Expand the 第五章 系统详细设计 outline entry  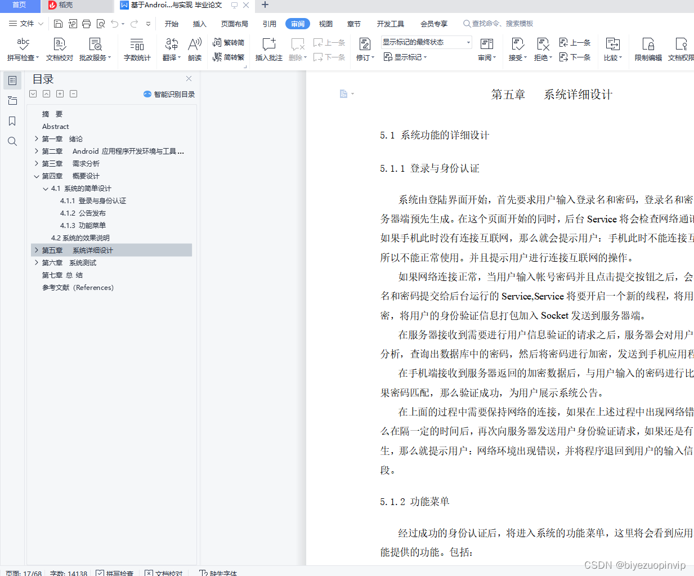coord(37,250)
